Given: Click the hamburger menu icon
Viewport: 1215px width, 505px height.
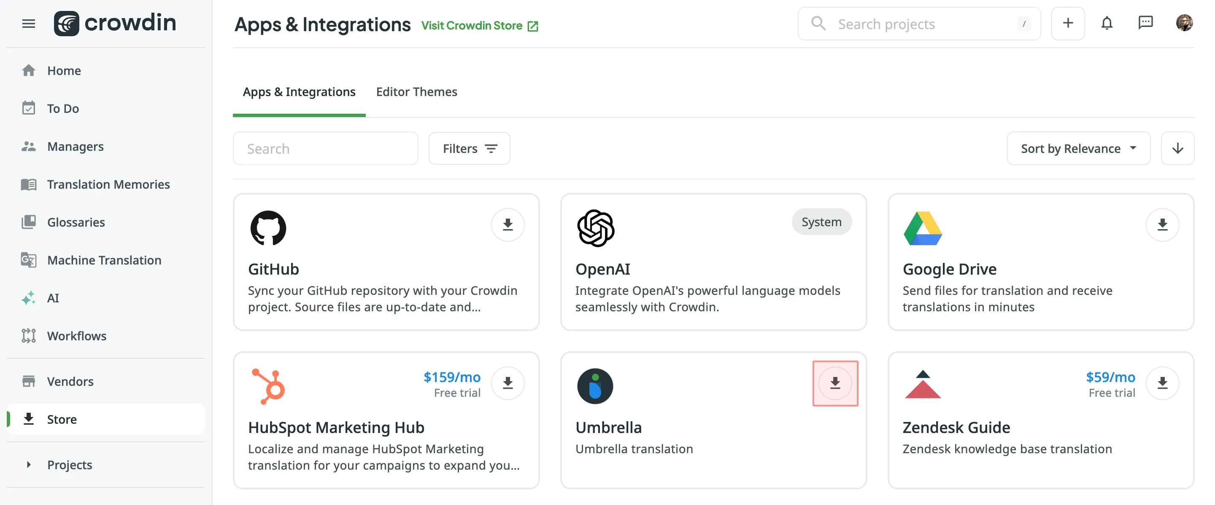Looking at the screenshot, I should (28, 24).
